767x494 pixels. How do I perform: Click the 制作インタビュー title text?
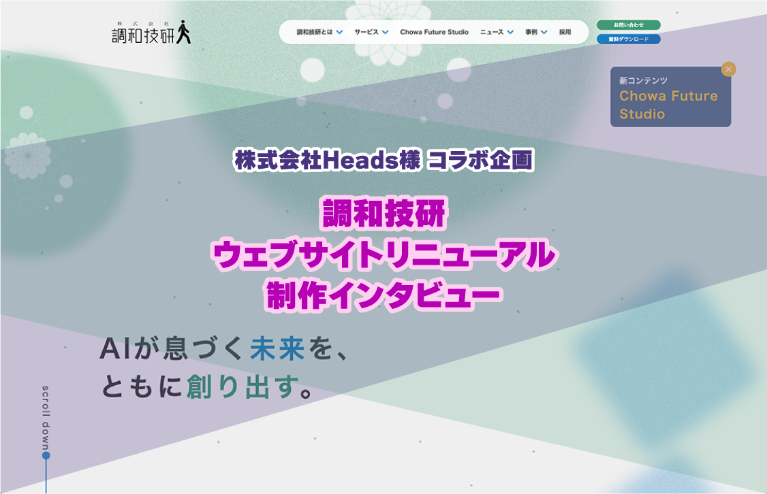[383, 297]
